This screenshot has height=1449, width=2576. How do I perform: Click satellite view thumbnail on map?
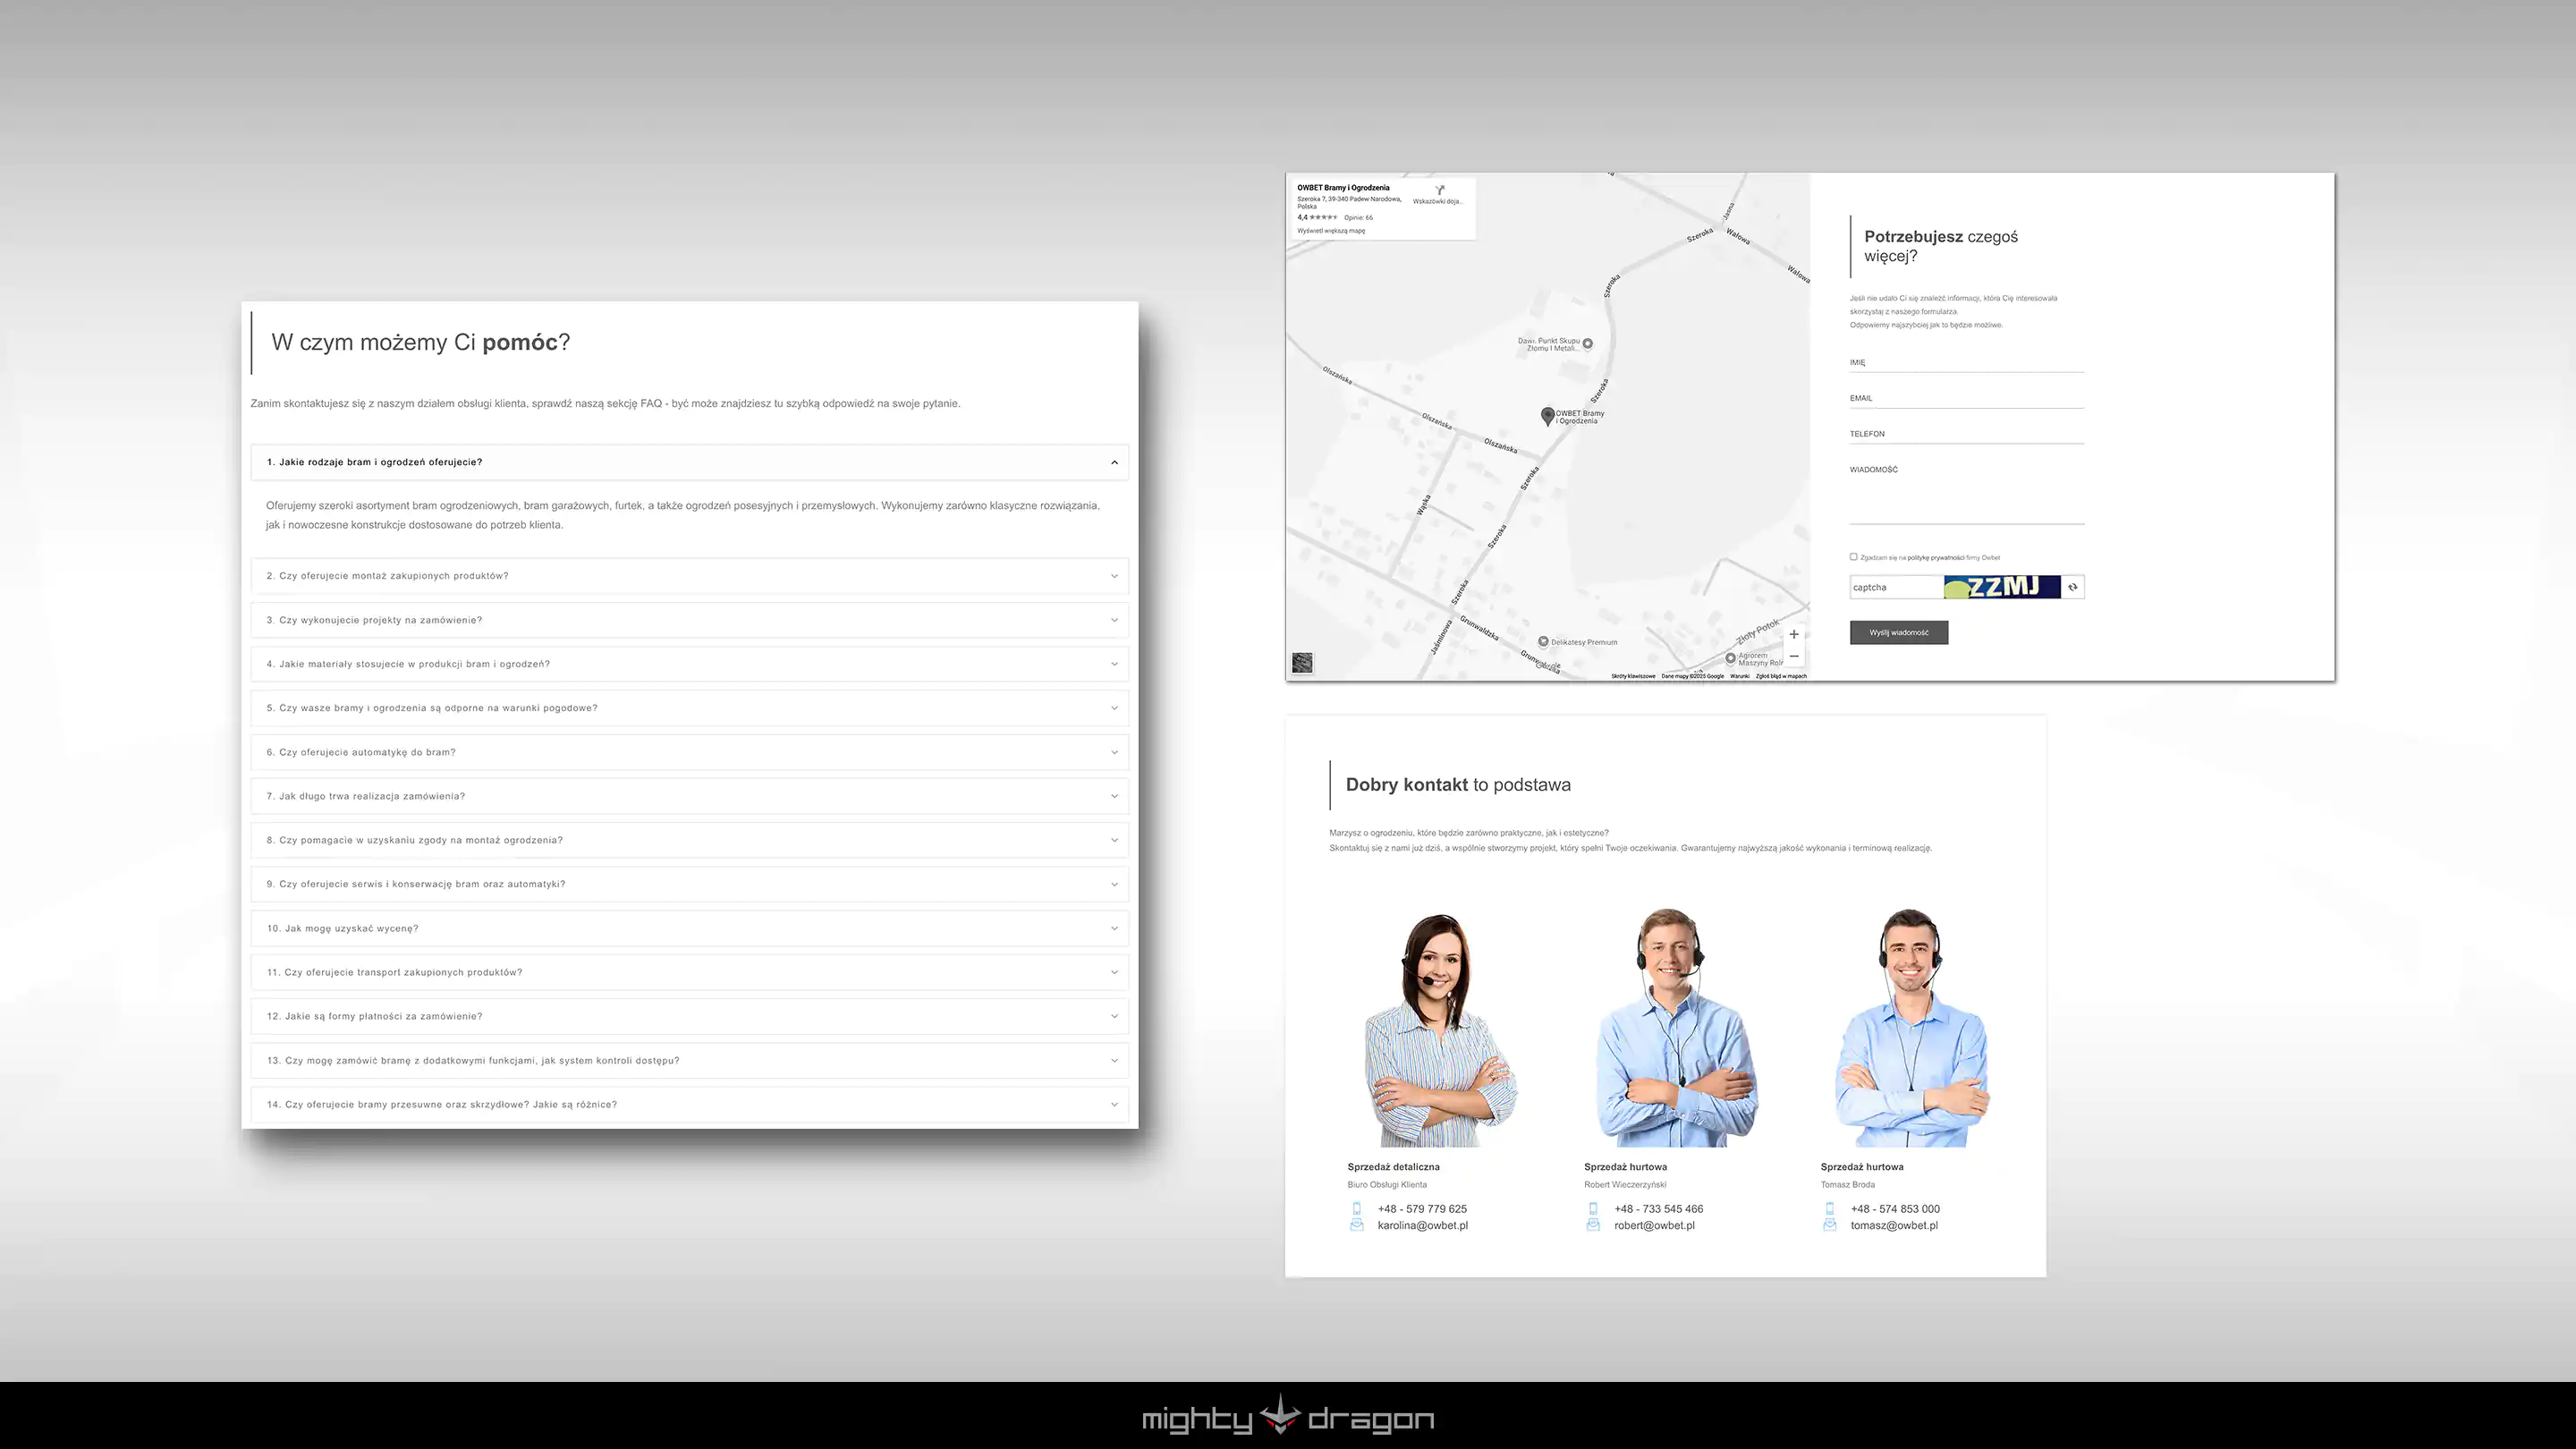click(x=1302, y=662)
